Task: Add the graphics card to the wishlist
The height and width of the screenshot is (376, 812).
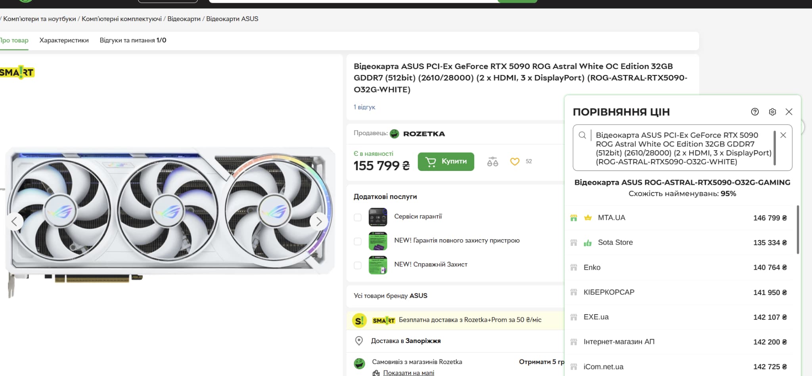Action: (515, 161)
